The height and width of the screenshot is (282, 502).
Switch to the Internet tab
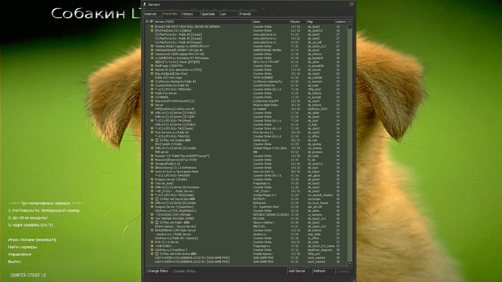(x=153, y=14)
